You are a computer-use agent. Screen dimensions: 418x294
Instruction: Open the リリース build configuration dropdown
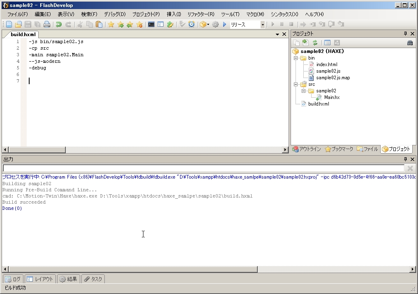262,25
